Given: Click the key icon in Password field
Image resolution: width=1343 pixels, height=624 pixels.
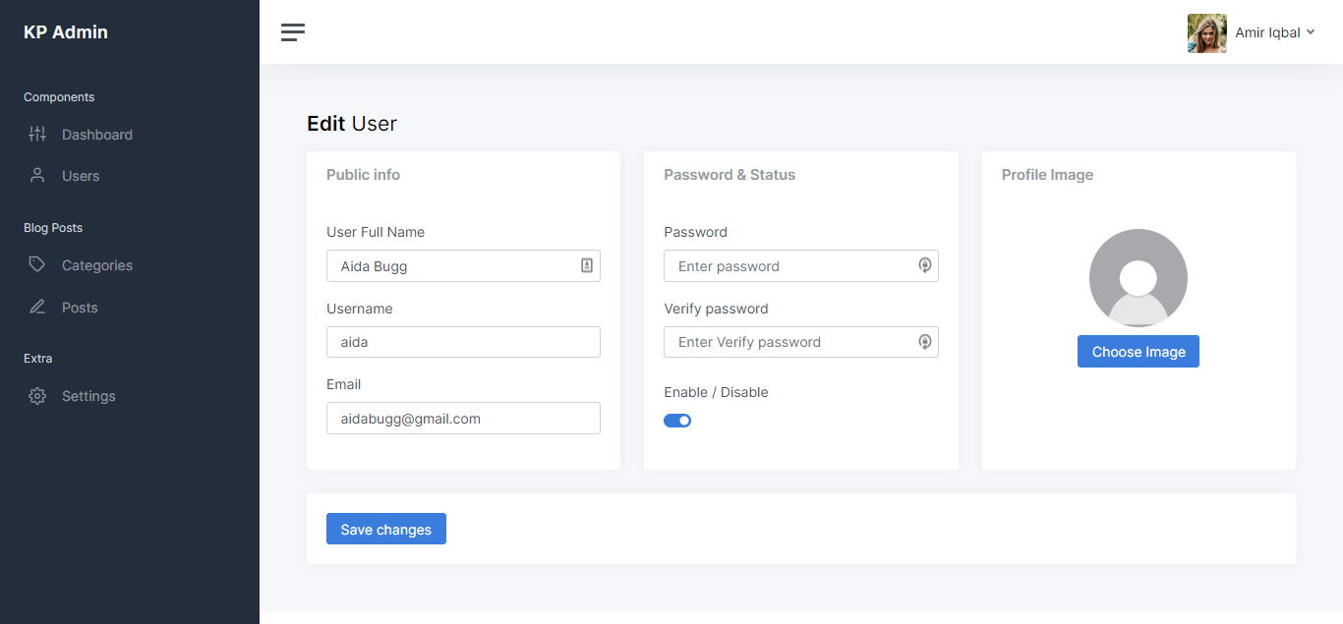Looking at the screenshot, I should click(x=924, y=265).
